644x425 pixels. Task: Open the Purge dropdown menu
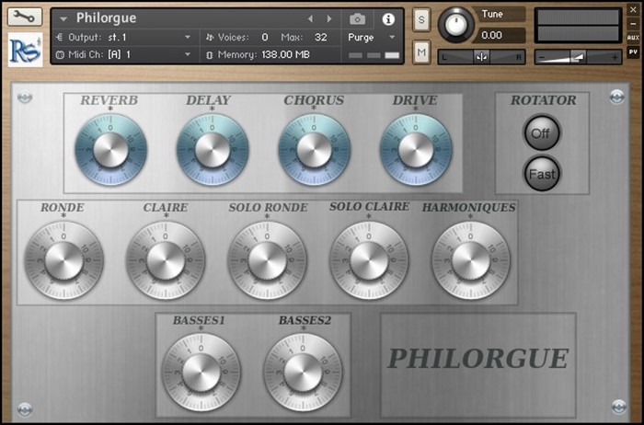pyautogui.click(x=373, y=38)
